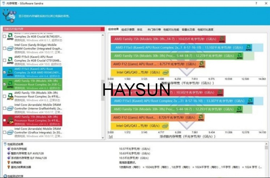
Task: Click AMD logo on green 12.278 GB/s bar
Action: [x=240, y=56]
